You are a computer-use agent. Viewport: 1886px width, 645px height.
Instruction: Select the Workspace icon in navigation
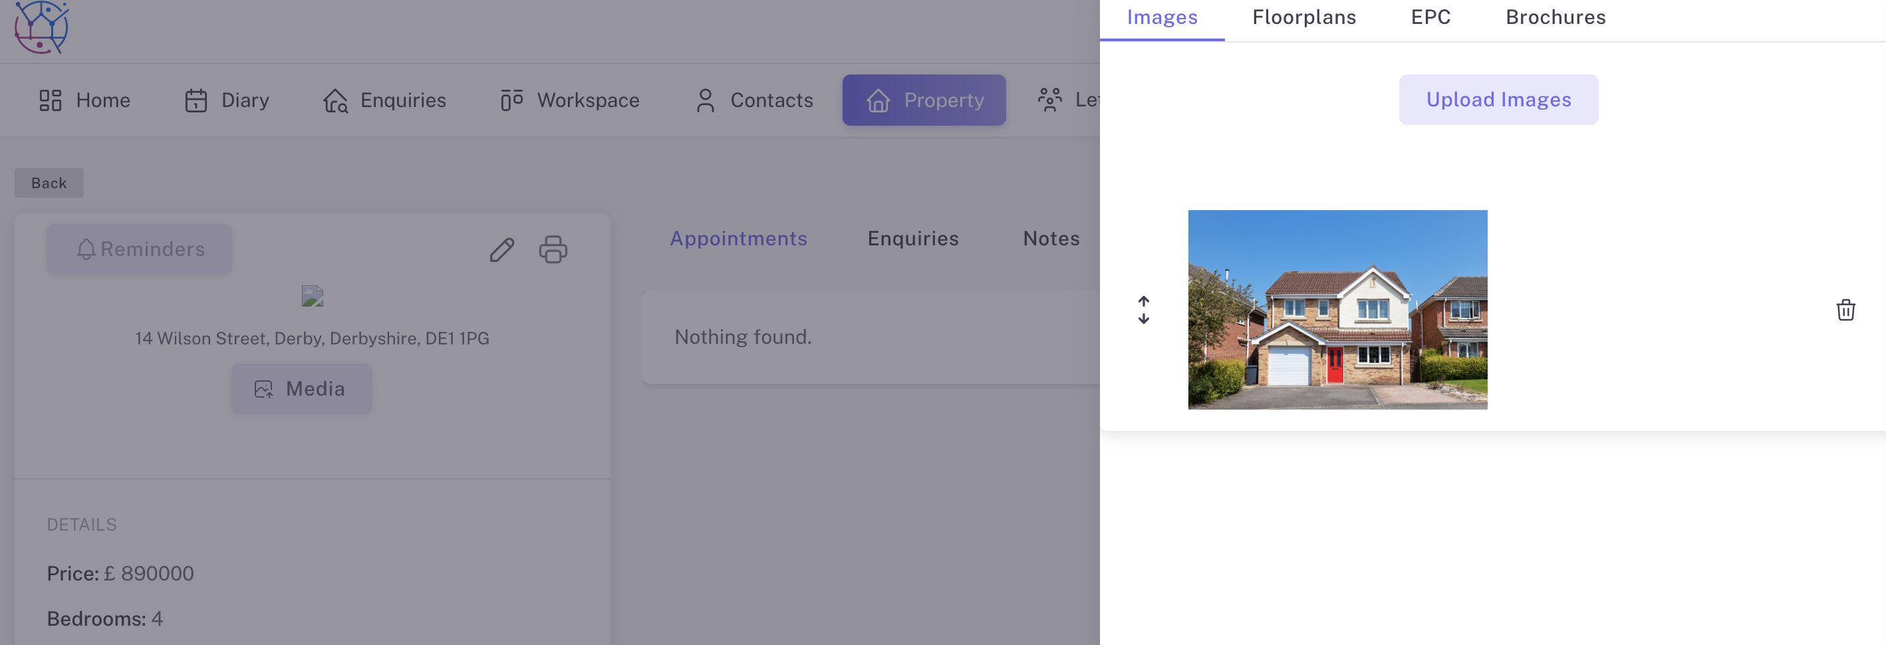point(511,100)
